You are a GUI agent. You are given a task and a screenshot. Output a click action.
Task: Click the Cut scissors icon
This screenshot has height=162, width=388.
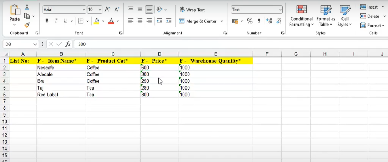(27, 7)
